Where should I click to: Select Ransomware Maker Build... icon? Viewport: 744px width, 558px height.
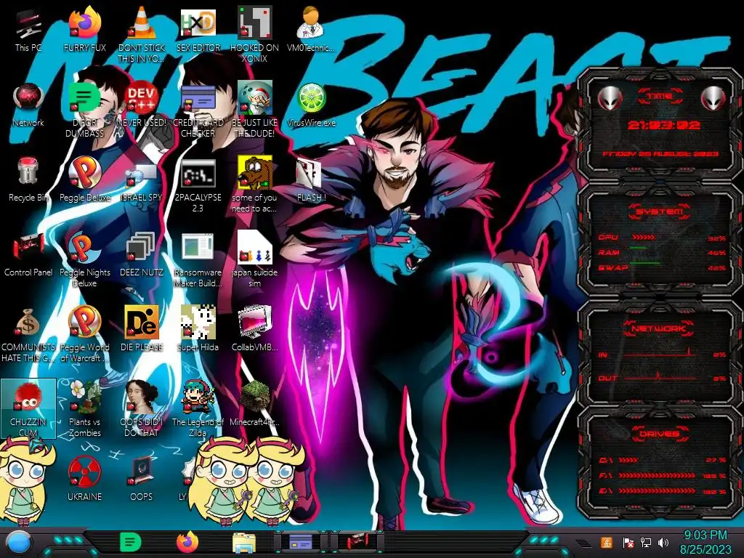[x=198, y=260]
